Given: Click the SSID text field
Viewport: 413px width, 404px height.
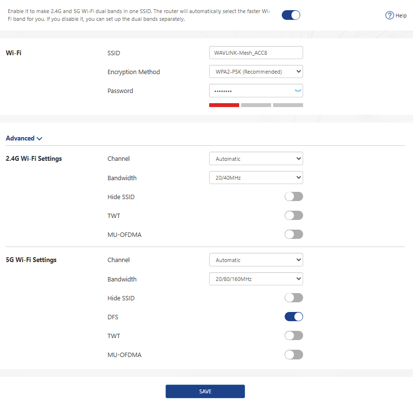Looking at the screenshot, I should 256,52.
